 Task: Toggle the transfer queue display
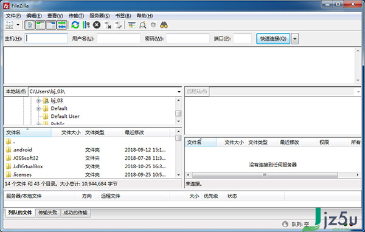(x=62, y=25)
